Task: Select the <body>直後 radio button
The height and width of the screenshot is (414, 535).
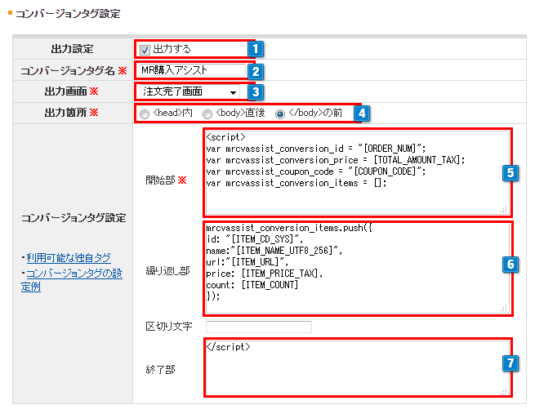Action: point(207,114)
